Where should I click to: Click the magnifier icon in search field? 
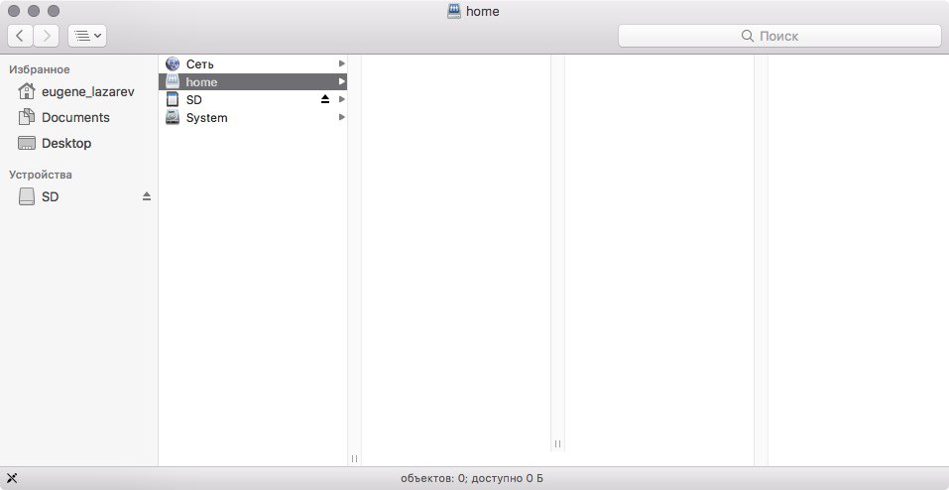(x=748, y=36)
